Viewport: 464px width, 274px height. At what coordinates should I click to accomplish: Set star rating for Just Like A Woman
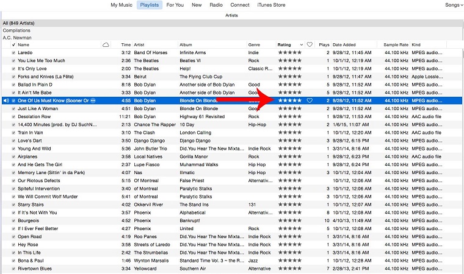point(290,108)
